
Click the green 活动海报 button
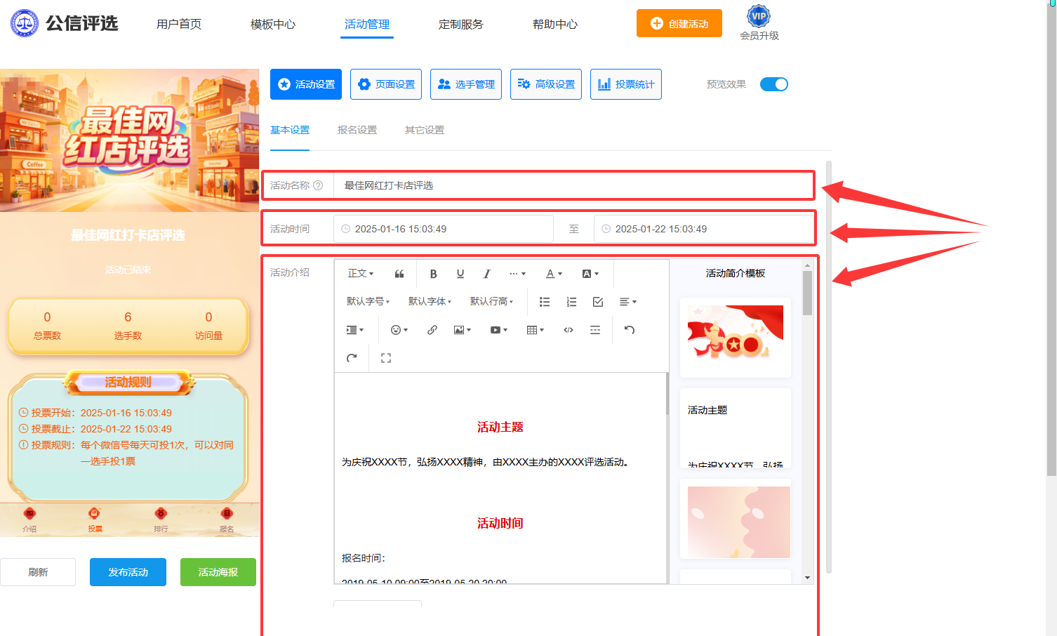click(218, 572)
